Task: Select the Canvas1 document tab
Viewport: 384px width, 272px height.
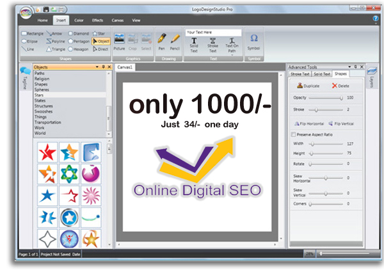Action: [125, 67]
